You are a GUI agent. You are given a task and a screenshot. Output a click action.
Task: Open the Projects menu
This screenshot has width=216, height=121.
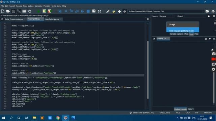point(47,6)
